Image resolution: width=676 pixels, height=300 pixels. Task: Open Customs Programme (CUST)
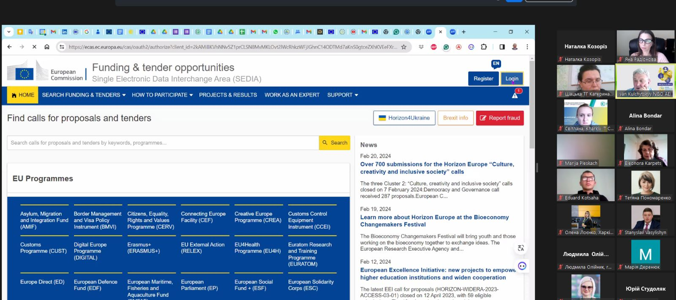44,248
